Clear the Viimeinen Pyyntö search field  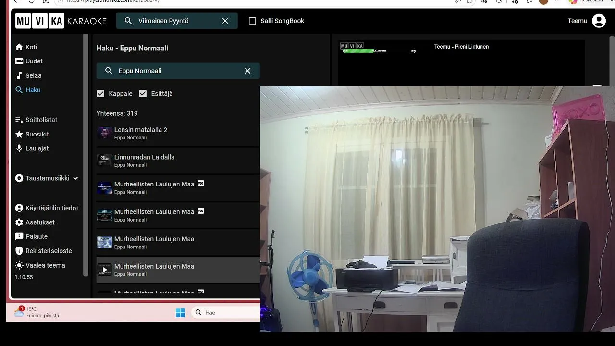(225, 21)
